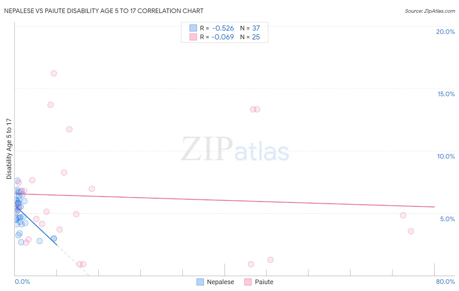The height and width of the screenshot is (291, 459).
Task: Click the pink point near 8.2%
Action: [x=64, y=173]
